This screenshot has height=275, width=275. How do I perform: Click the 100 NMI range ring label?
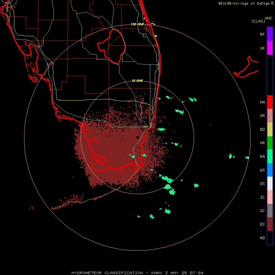(x=137, y=24)
